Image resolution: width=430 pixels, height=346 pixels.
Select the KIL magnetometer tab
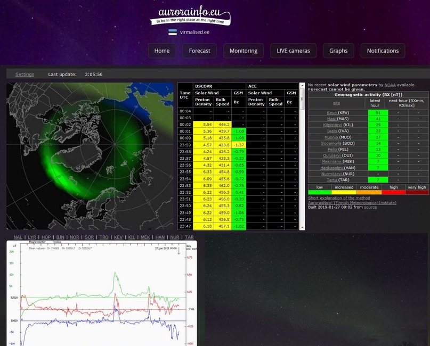132,237
